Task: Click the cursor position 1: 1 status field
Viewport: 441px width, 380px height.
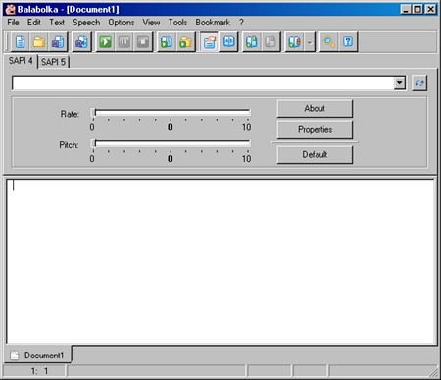Action: click(34, 371)
